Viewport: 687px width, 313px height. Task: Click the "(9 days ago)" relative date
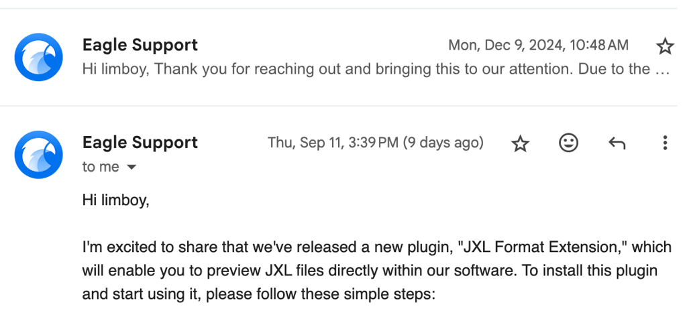click(x=443, y=143)
